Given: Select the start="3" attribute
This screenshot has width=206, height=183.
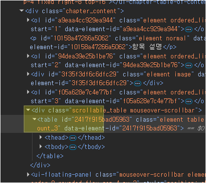Looking at the screenshot, I should tap(46, 101).
